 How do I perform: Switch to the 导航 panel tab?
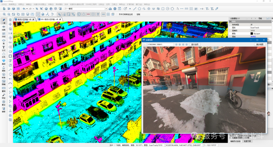(260, 18)
